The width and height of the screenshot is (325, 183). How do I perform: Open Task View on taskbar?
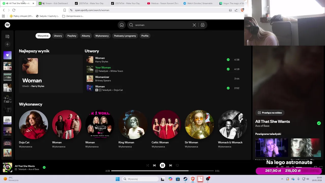tap(163, 179)
